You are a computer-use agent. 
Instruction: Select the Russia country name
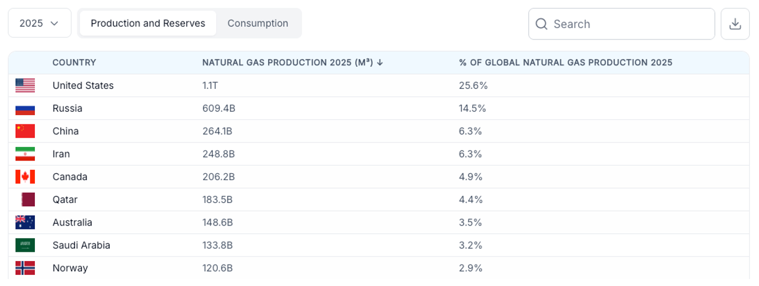(x=67, y=108)
